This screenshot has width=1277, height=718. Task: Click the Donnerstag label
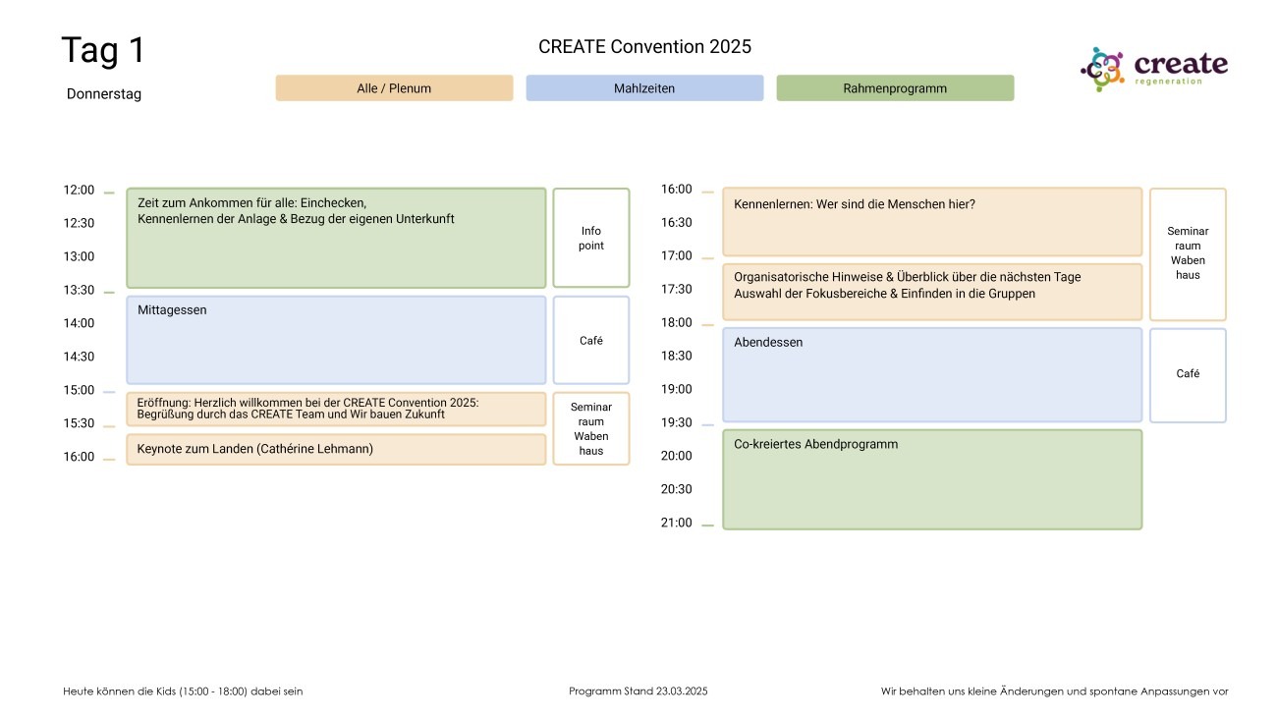point(104,94)
